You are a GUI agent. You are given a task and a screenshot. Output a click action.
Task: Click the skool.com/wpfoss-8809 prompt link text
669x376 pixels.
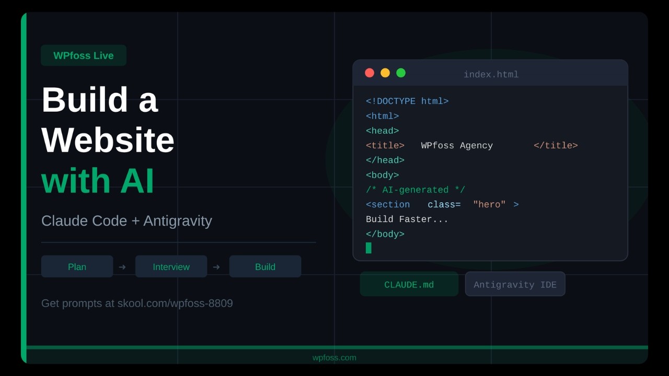[x=175, y=303]
